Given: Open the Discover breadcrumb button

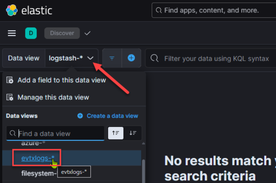Looking at the screenshot, I should point(62,33).
